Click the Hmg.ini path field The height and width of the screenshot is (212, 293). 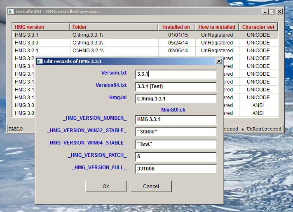(x=176, y=99)
